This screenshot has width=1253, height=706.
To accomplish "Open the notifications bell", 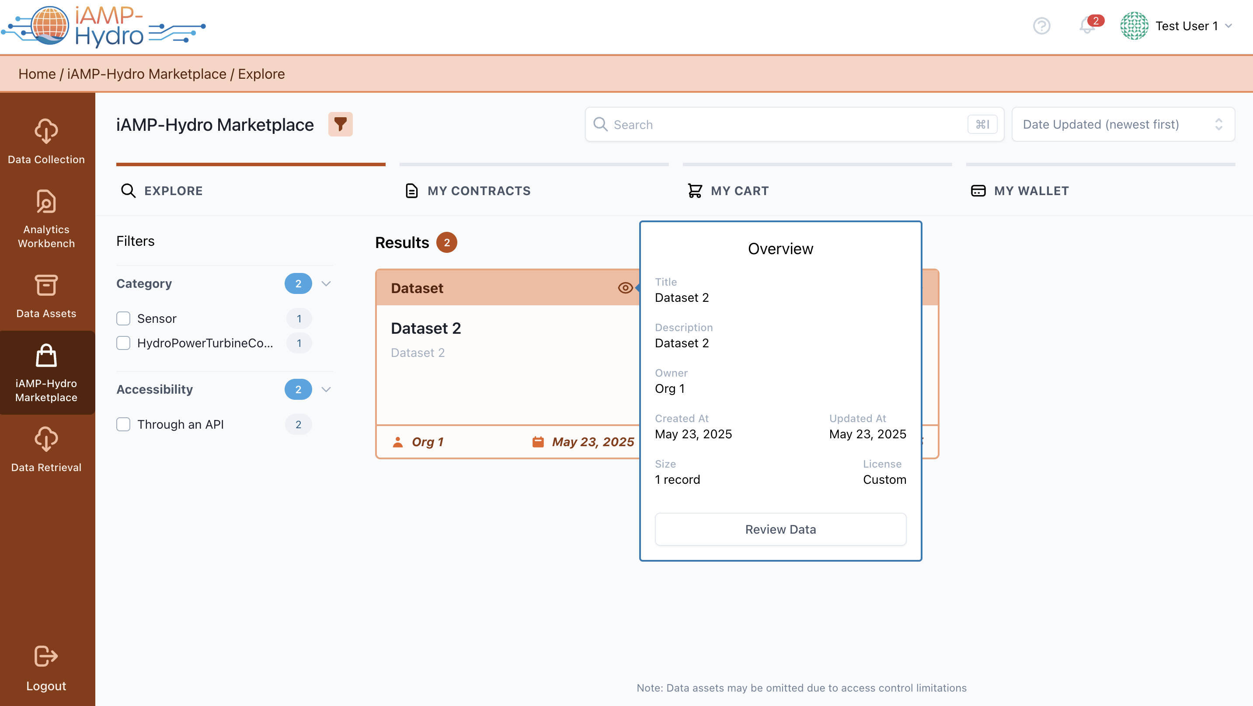I will (x=1086, y=26).
